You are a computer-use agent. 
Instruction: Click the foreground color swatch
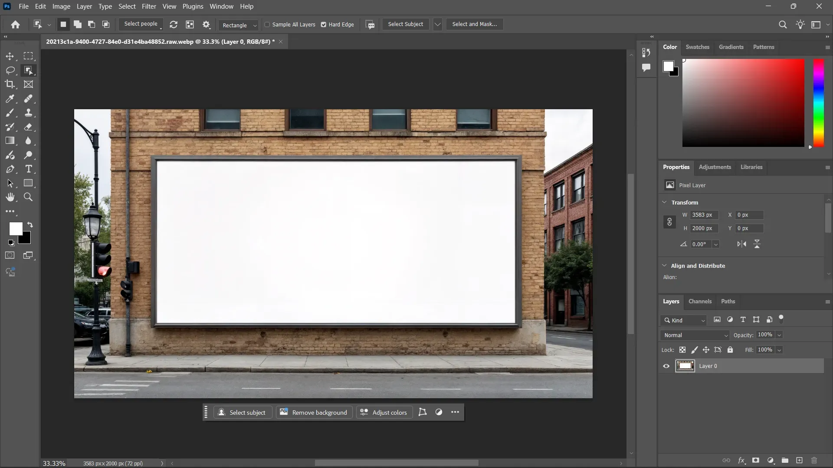pyautogui.click(x=16, y=229)
